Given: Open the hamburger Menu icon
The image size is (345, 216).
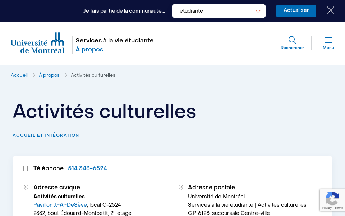Looking at the screenshot, I should point(328,40).
